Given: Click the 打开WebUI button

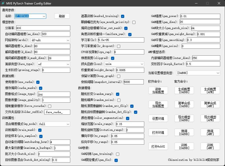Looking at the screenshot, I should tap(158, 147).
